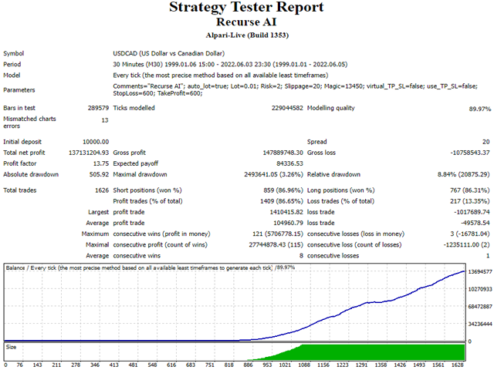
Task: Click the 'Strategy Tester Report' title
Action: tap(246, 8)
